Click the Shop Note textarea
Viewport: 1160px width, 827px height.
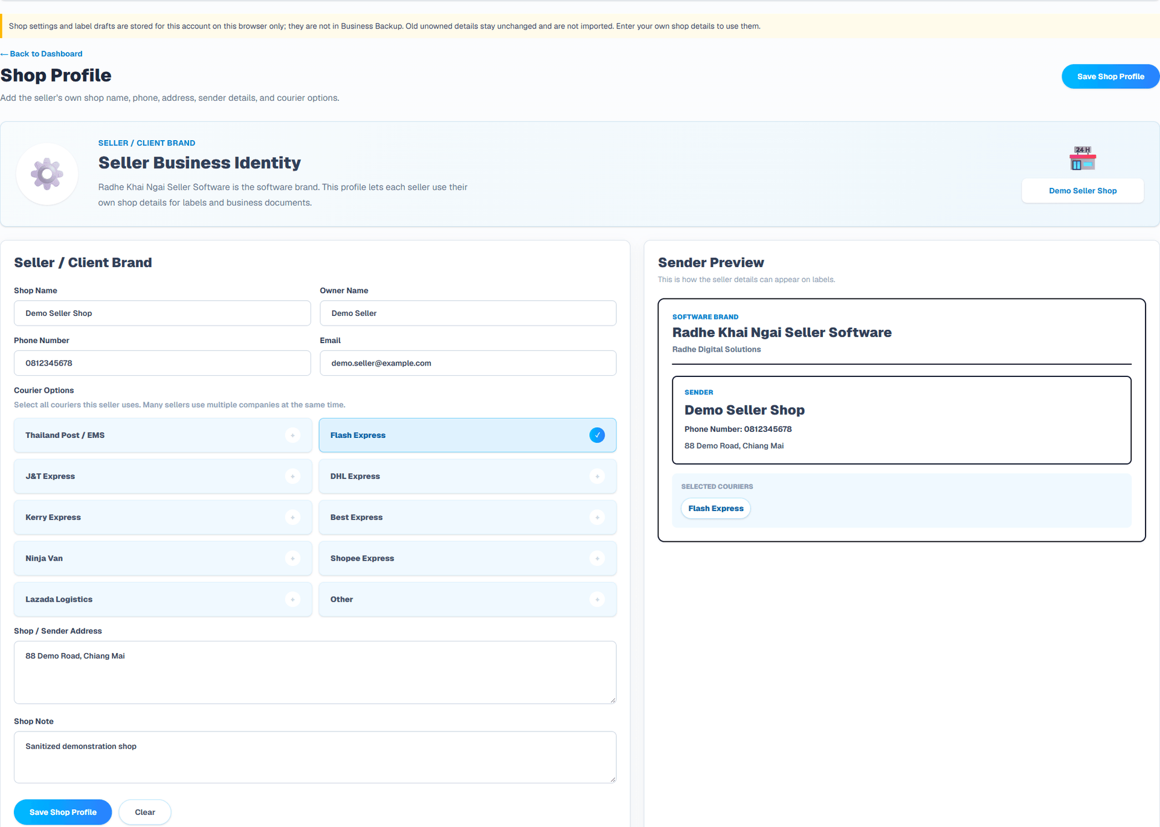(x=315, y=758)
